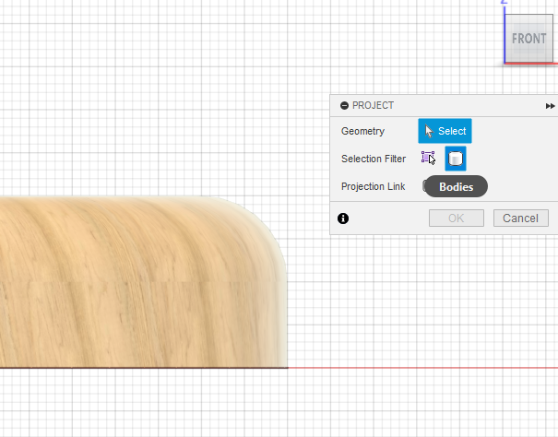Click the FRONT face of the ViewCube
The height and width of the screenshot is (437, 558).
529,40
